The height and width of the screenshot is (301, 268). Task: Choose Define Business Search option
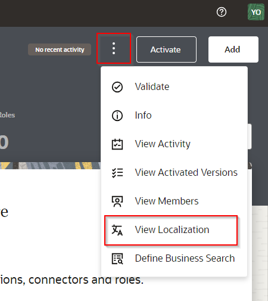coord(174,259)
